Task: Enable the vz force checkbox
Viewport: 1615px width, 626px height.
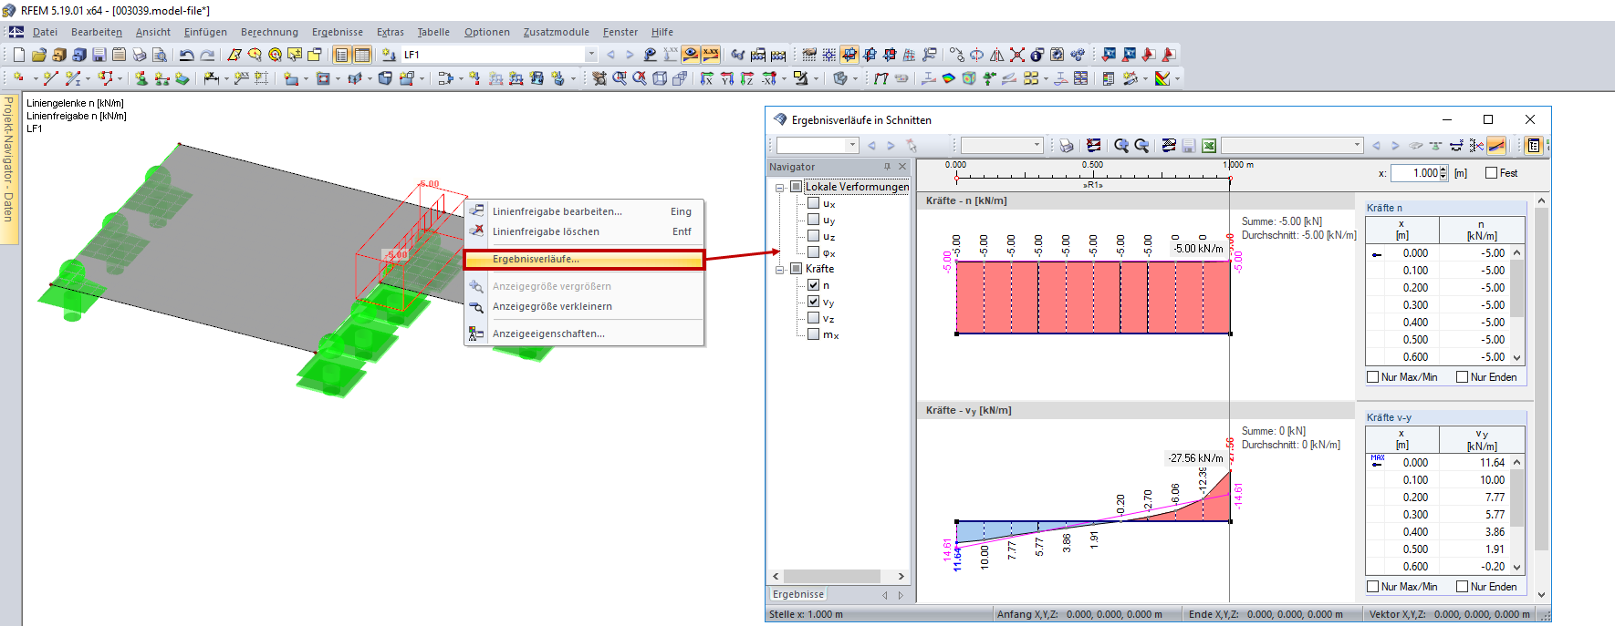Action: 813,318
